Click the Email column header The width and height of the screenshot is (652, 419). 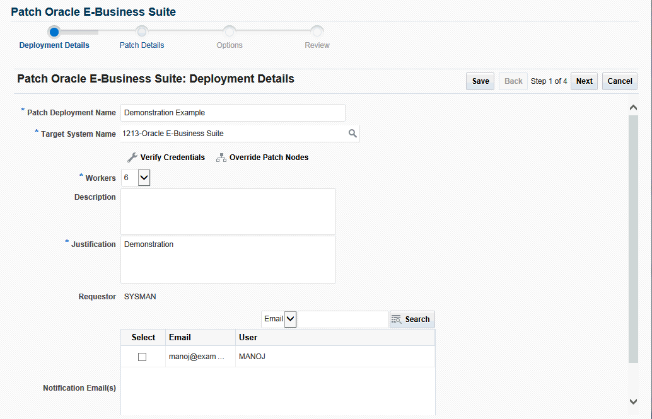point(201,338)
